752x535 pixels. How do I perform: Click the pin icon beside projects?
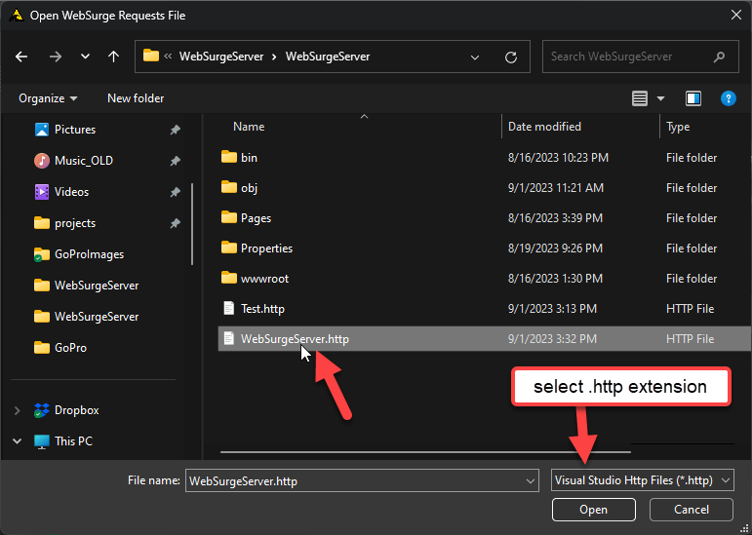click(175, 223)
